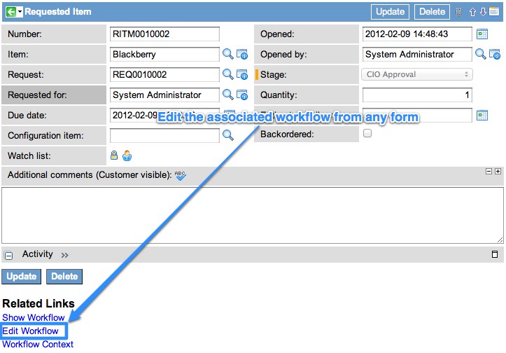The image size is (506, 353).
Task: Click the Update button in the header
Action: point(390,12)
